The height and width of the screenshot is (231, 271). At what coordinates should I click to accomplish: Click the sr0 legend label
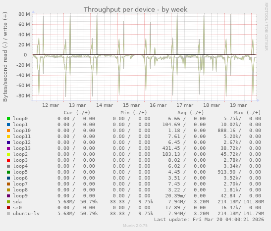17,207
